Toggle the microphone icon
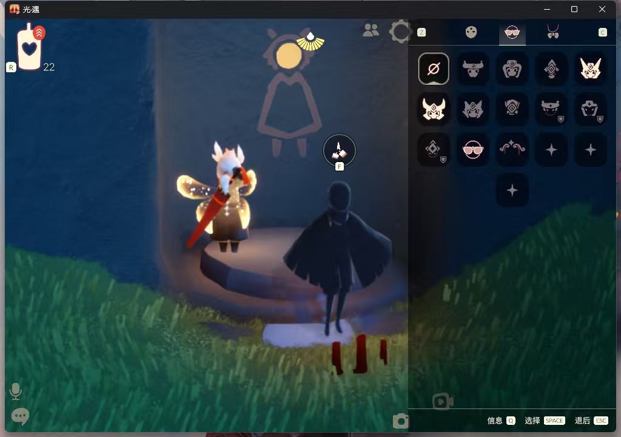Image resolution: width=621 pixels, height=437 pixels. (15, 391)
